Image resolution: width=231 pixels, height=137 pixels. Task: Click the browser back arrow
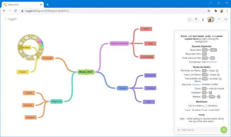click(x=4, y=11)
